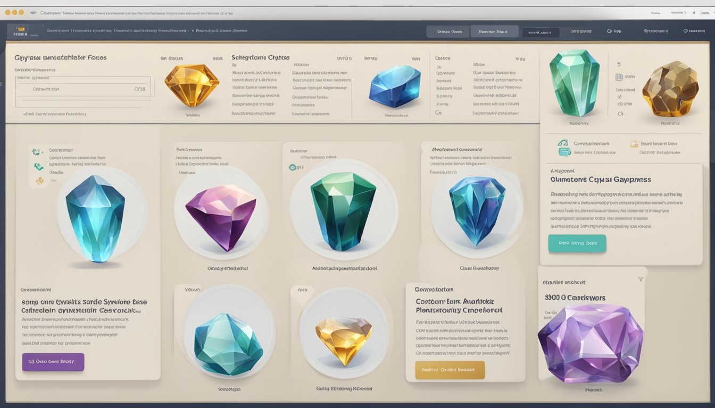Screen dimensions: 715x408
Task: Click the teal button in the right description card
Action: click(577, 243)
